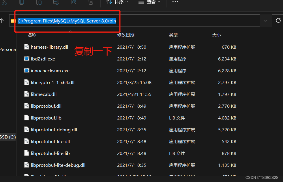Click the libprotobuf-lite.dll file icon
The height and width of the screenshot is (182, 283).
point(27,141)
